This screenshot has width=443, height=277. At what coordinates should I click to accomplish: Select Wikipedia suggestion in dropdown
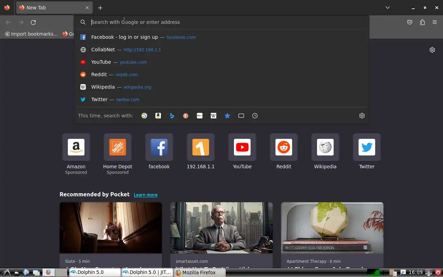pos(221,87)
